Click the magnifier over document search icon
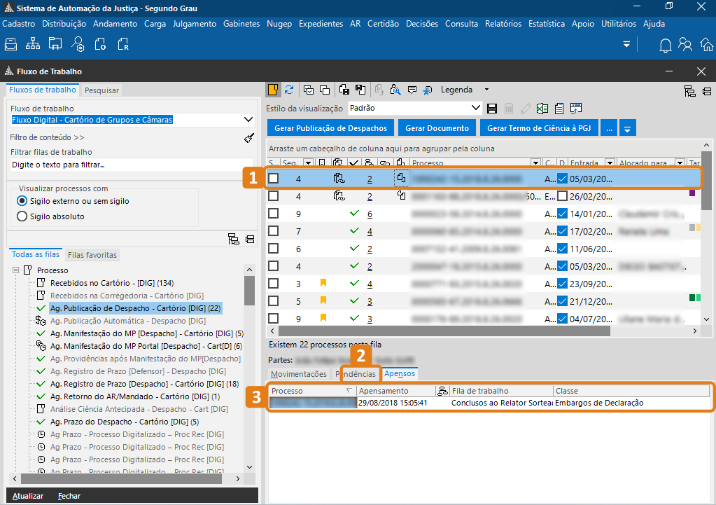This screenshot has height=505, width=716. pos(395,90)
